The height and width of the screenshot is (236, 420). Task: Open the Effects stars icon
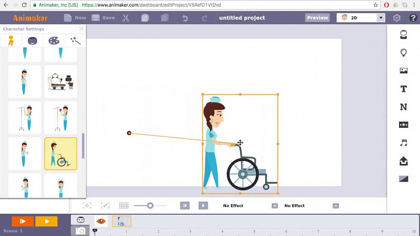(403, 125)
